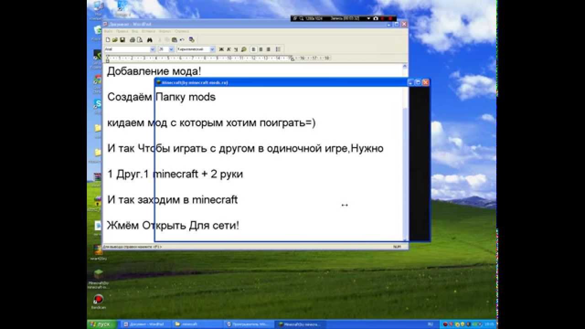Switch to the minecraft folder taskbar button
This screenshot has width=585, height=329.
coord(198,324)
